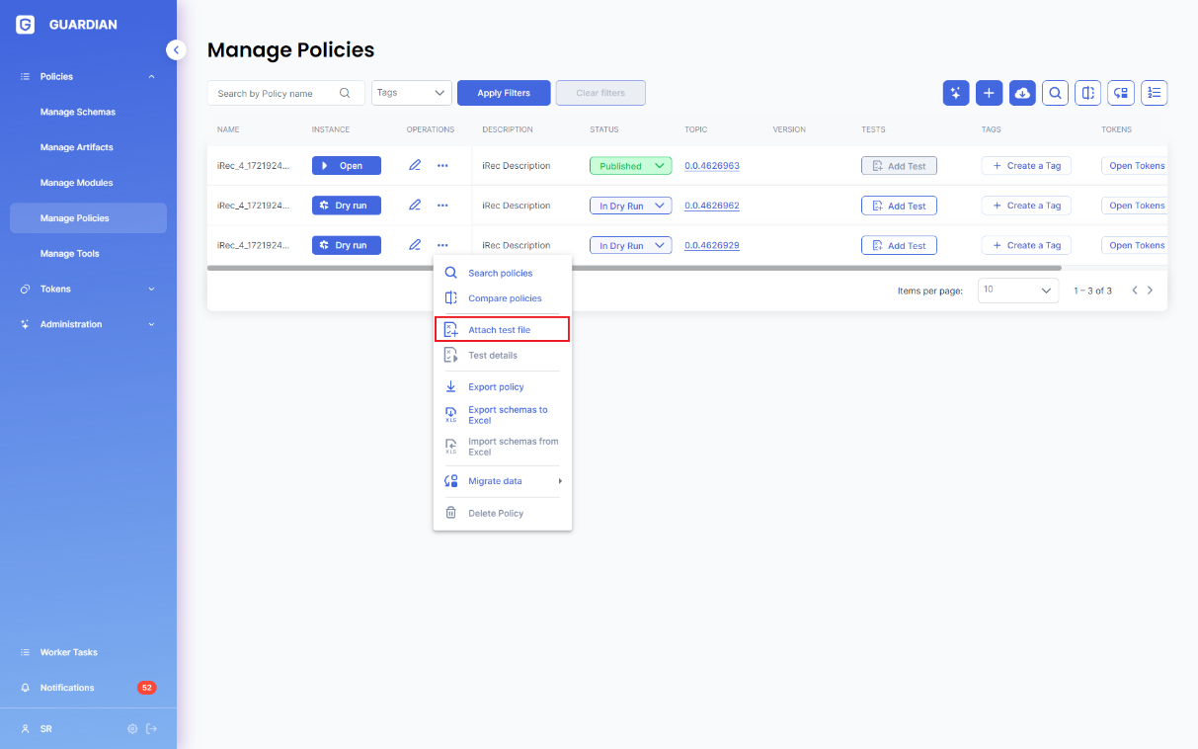The image size is (1198, 749).
Task: Click the AI sparkle wizard button
Action: click(x=956, y=93)
